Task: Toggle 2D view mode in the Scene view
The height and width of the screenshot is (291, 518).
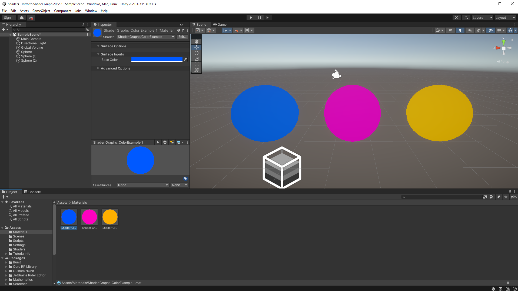Action: click(450, 30)
